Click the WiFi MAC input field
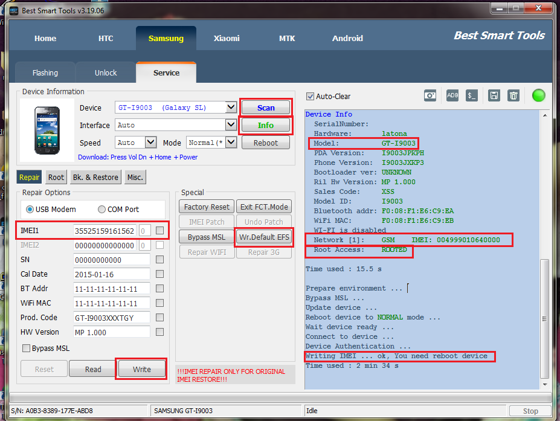Viewport: 560px width, 421px height. pyautogui.click(x=111, y=303)
